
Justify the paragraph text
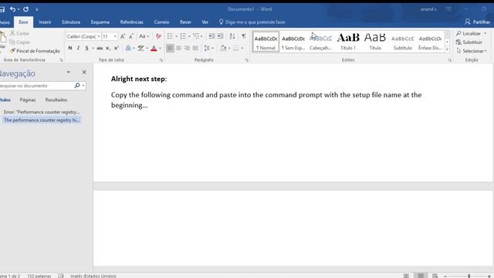pos(195,48)
